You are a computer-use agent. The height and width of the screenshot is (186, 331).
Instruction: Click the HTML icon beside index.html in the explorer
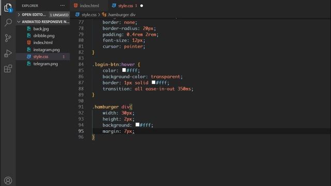(29, 42)
